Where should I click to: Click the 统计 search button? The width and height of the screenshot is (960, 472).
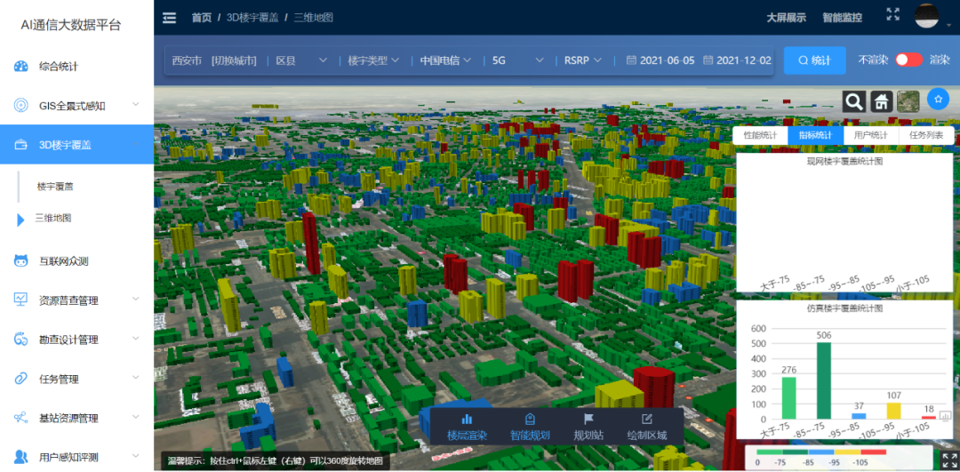[815, 60]
